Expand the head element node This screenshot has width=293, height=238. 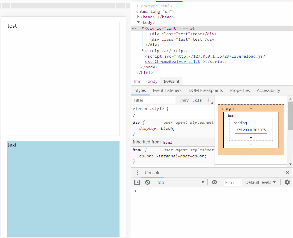138,17
